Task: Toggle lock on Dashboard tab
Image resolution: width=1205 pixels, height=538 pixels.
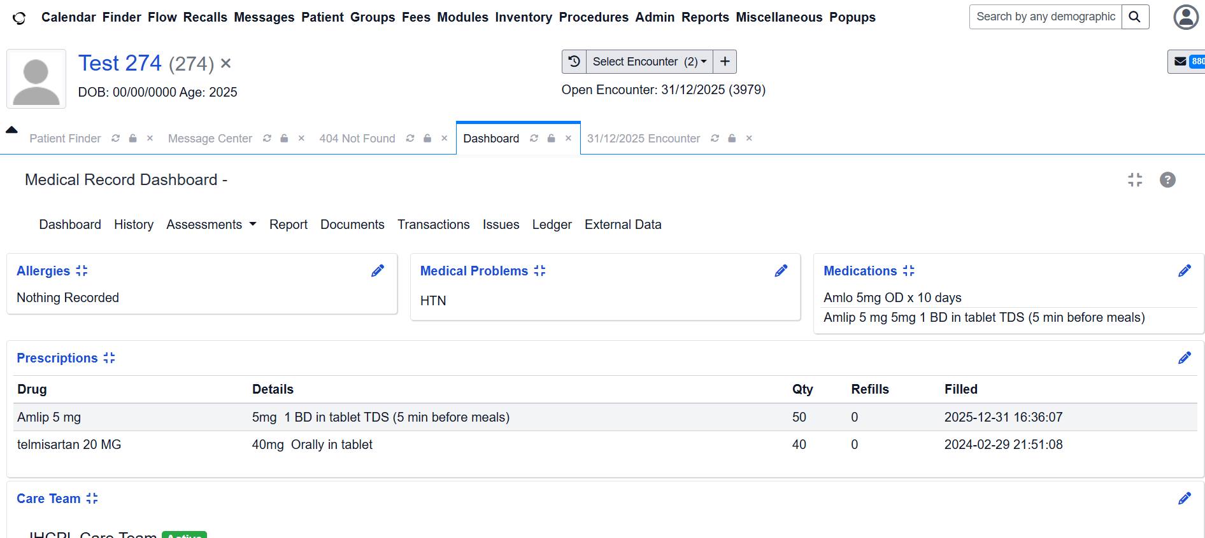Action: point(552,139)
